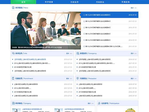This screenshot has width=149, height=112.
Task: Click the 上海市 company building thumbnail
Action: coord(16,110)
